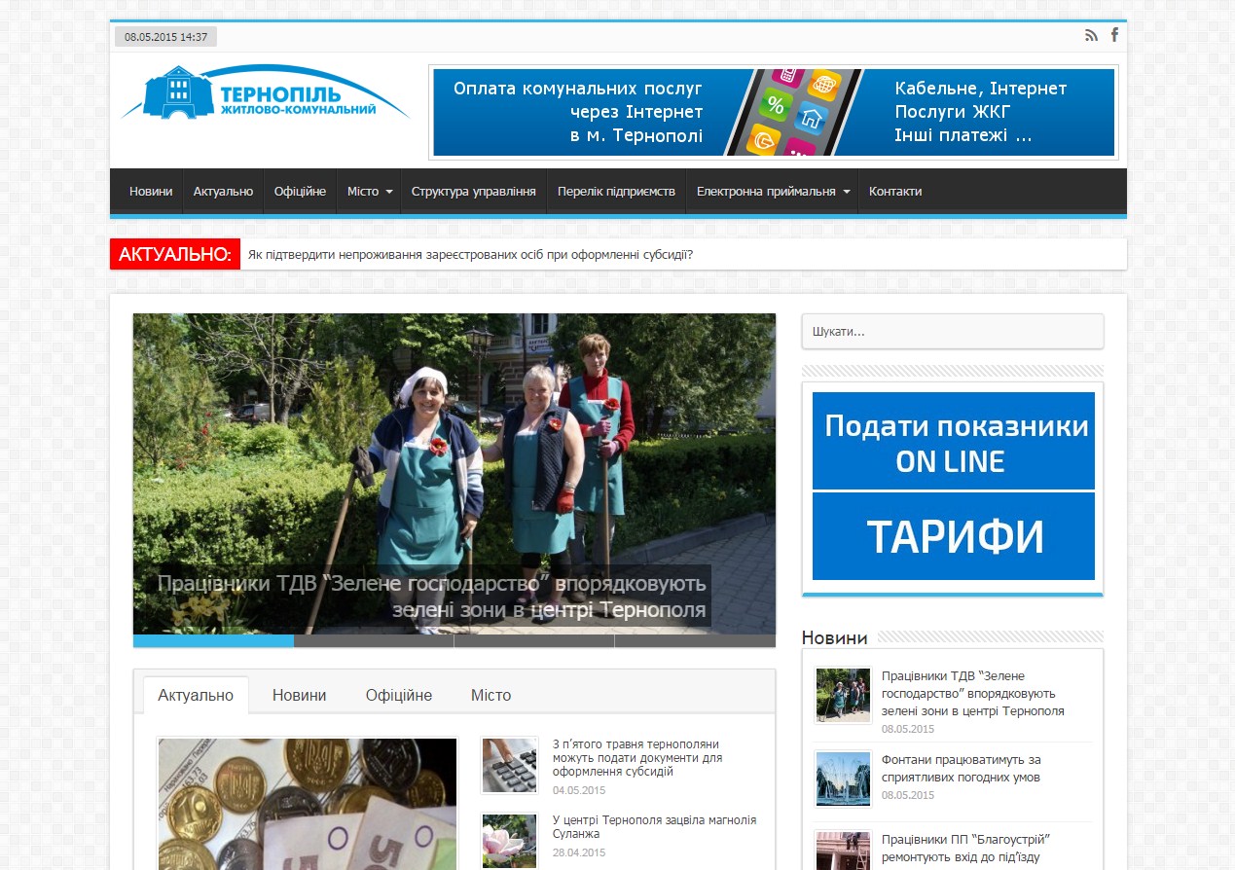1235x870 pixels.
Task: Switch to the Актуально tab
Action: pyautogui.click(x=196, y=695)
